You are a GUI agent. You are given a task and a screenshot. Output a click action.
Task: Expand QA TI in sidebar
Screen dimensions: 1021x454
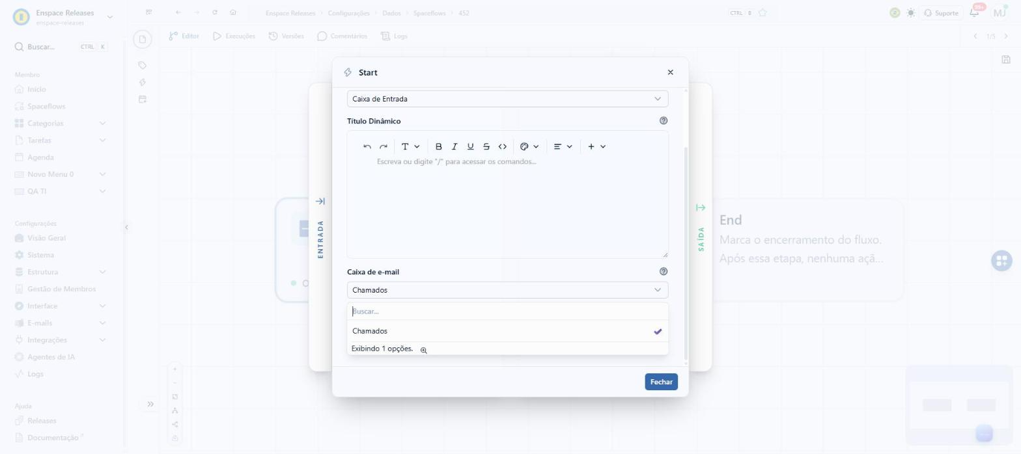[61, 191]
